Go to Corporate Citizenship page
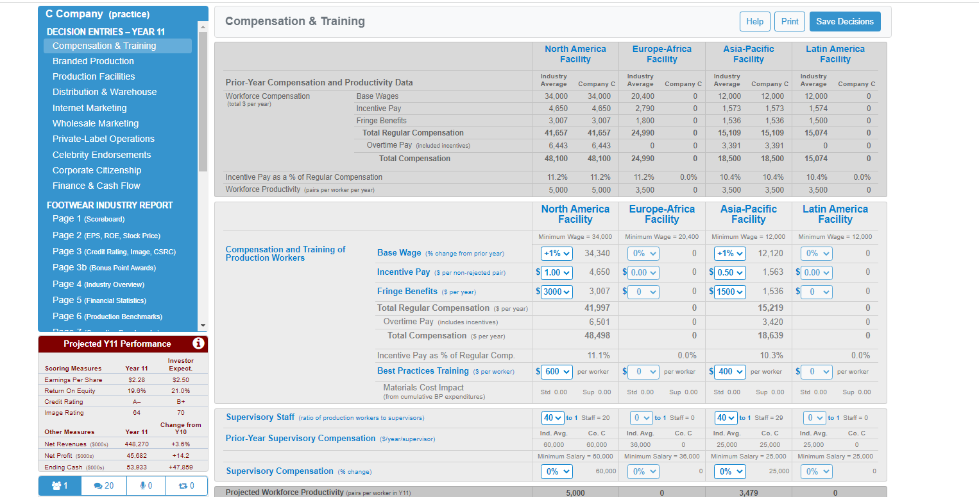The width and height of the screenshot is (979, 497). pos(97,170)
